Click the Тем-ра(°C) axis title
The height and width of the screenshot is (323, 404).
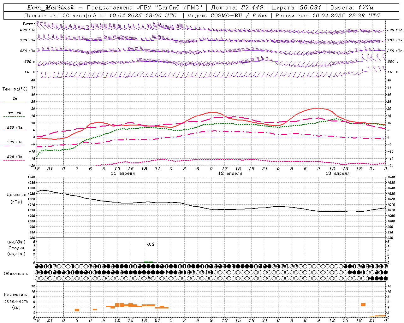[15, 89]
